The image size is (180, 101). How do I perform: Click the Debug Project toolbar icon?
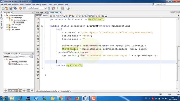63,8
